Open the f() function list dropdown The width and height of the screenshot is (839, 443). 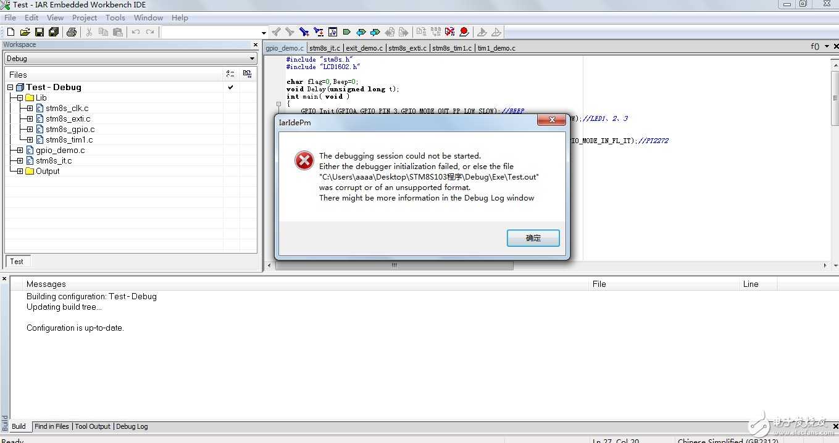815,47
